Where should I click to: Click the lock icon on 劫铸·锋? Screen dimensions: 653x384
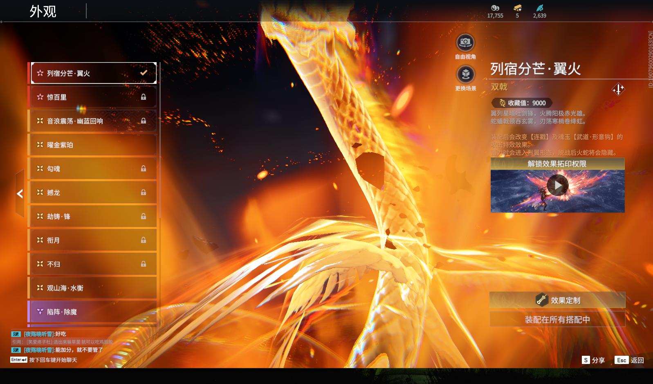[x=144, y=216]
